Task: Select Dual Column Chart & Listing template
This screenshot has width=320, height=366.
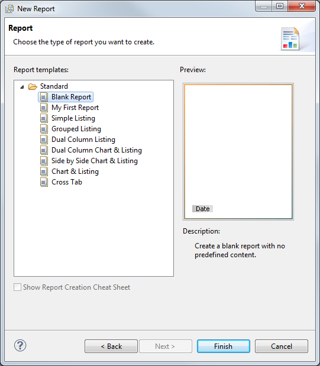Action: pyautogui.click(x=96, y=150)
